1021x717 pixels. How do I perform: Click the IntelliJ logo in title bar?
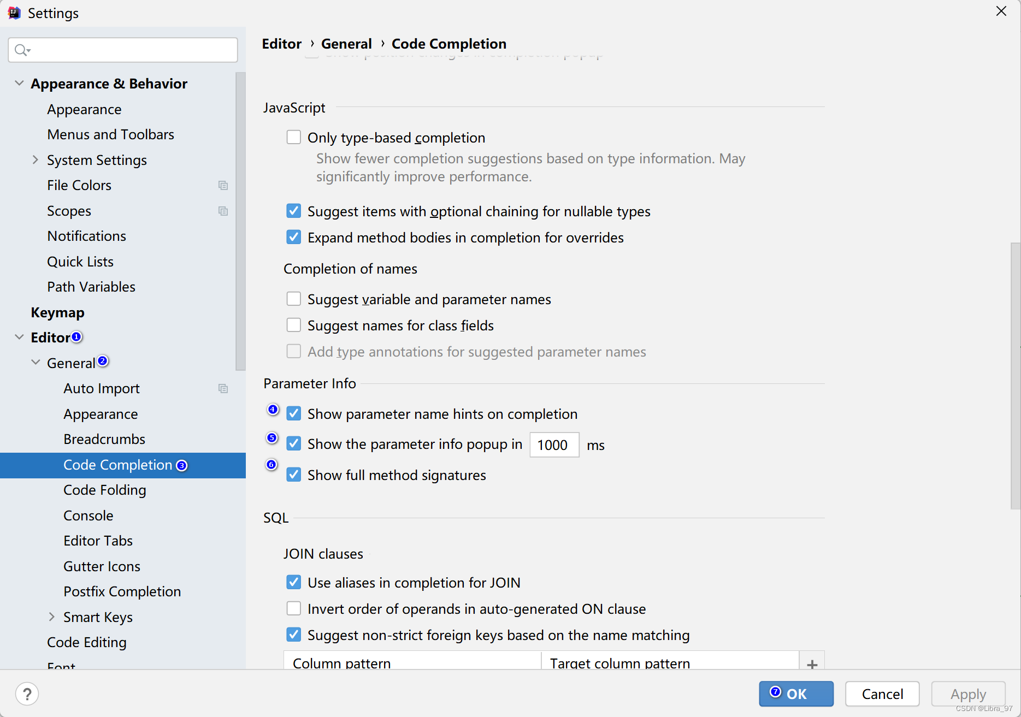click(x=14, y=13)
